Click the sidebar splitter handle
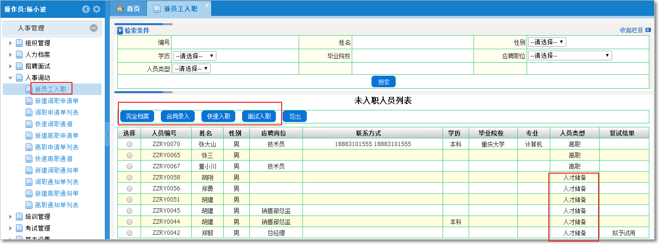Viewport: 659px width, 244px height. [107, 134]
